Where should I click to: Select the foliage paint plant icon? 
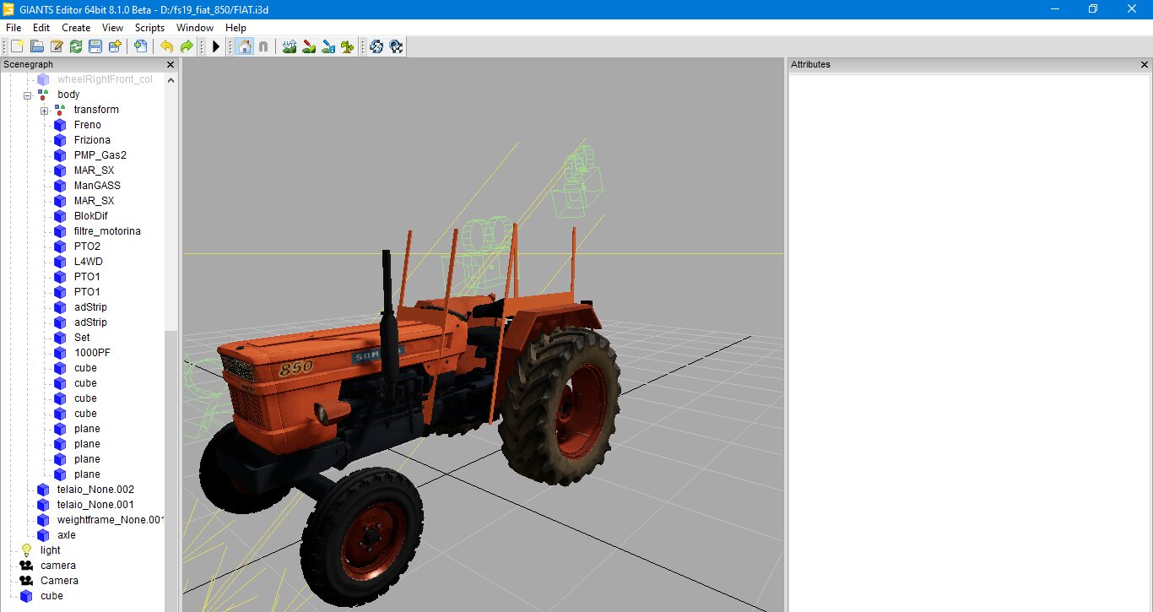(x=347, y=46)
